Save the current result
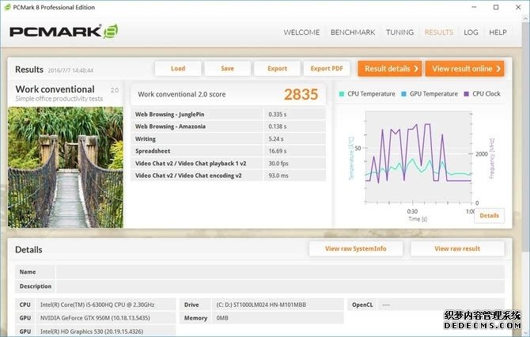The height and width of the screenshot is (337, 530). point(227,69)
